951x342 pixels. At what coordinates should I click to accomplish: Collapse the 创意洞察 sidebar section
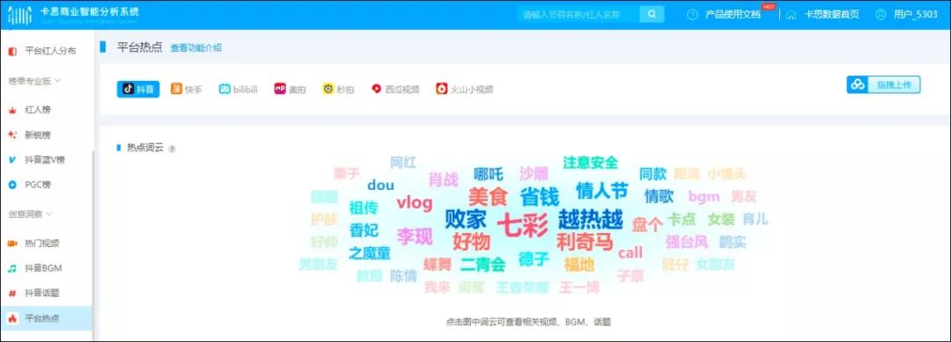30,214
